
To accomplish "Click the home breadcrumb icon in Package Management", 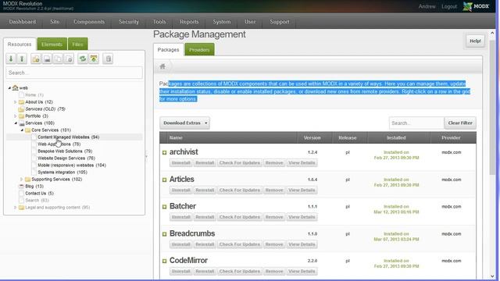I will coord(162,66).
